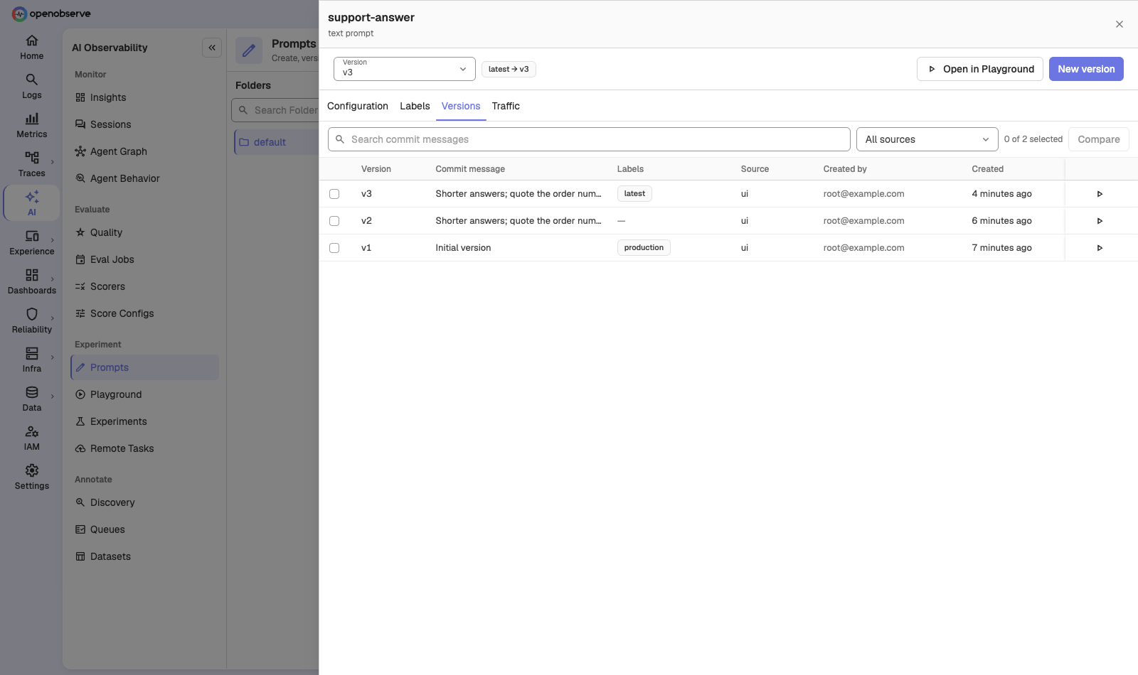
Task: Open Score Configs menu item
Action: coord(144,313)
